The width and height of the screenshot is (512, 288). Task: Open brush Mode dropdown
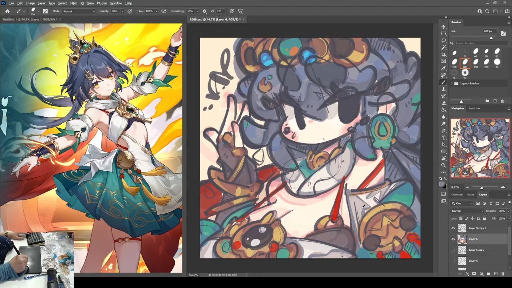79,11
